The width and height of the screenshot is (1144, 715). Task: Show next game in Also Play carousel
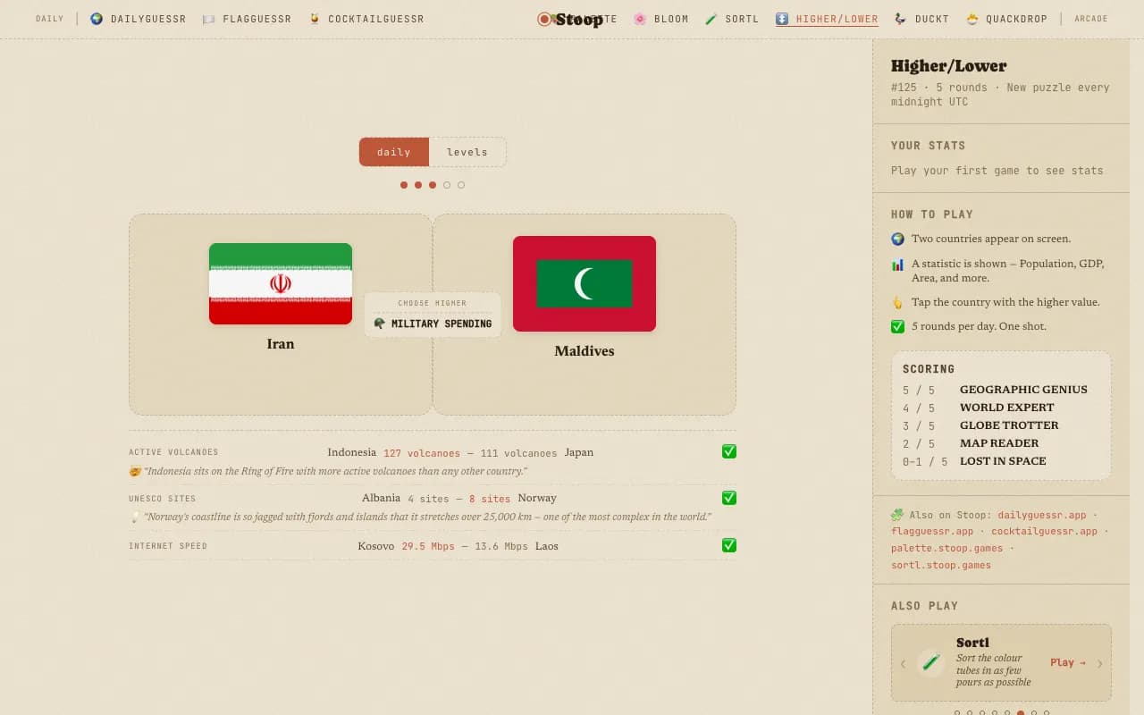(1099, 663)
